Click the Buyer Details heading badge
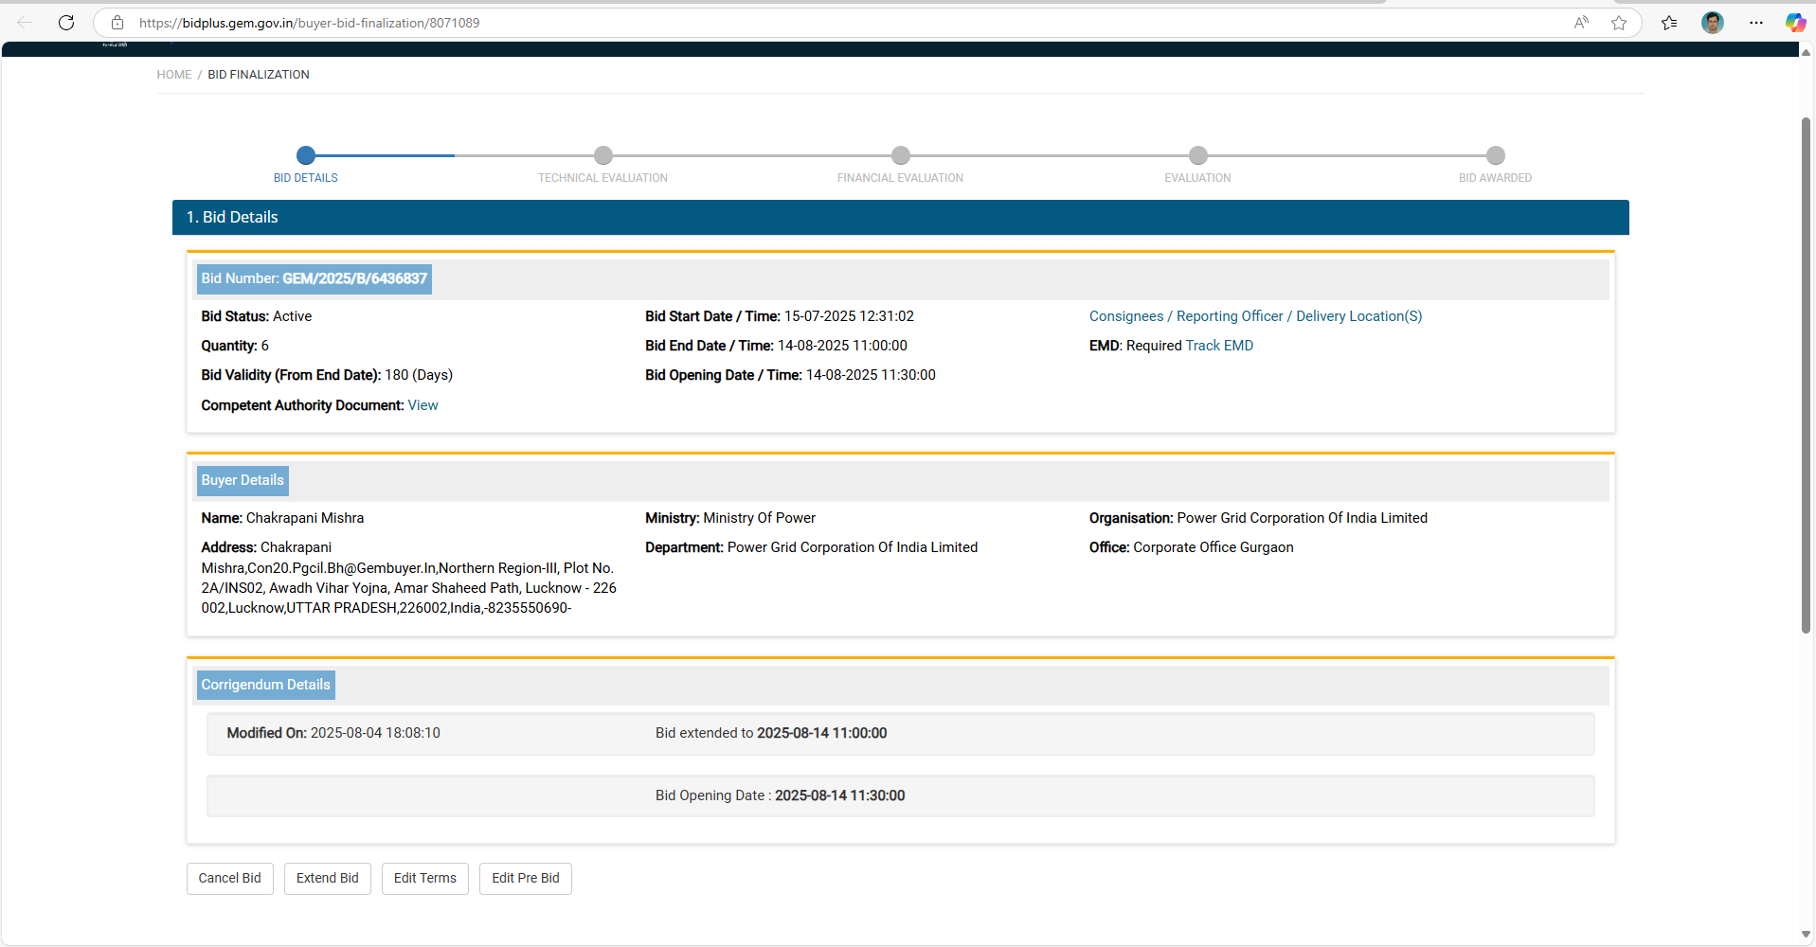This screenshot has height=947, width=1816. (x=243, y=480)
